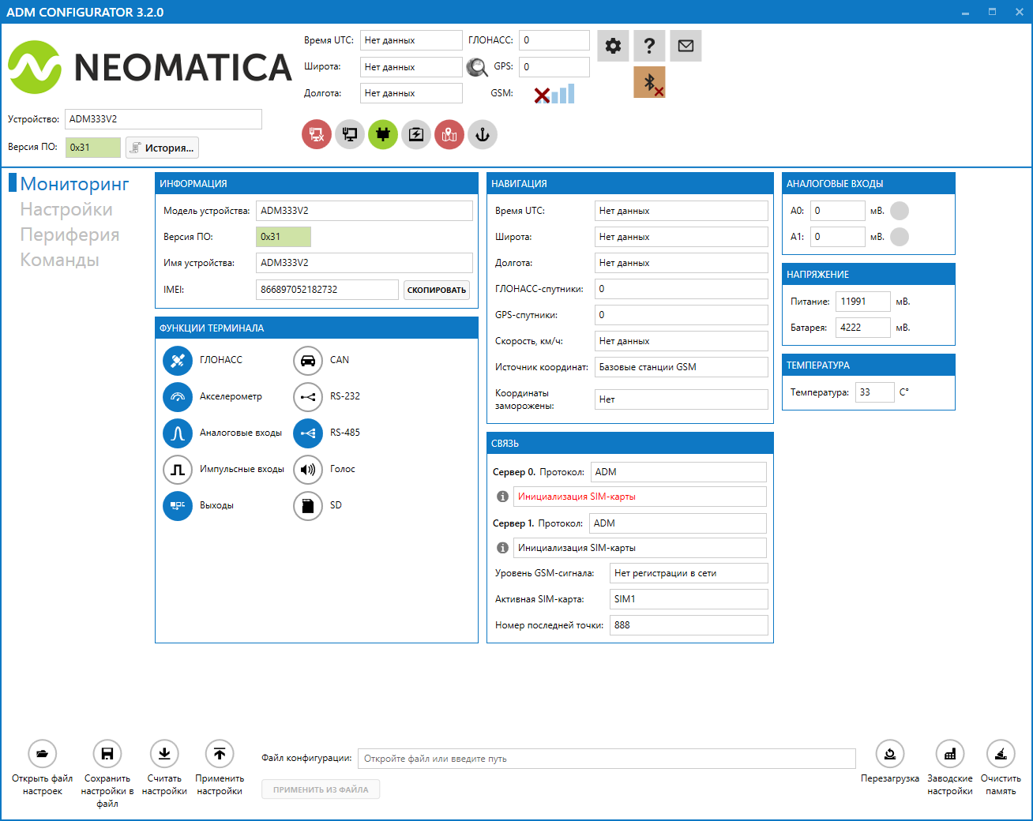This screenshot has width=1033, height=821.
Task: Click Сервер 1 Протокол field ADM
Action: coord(678,523)
